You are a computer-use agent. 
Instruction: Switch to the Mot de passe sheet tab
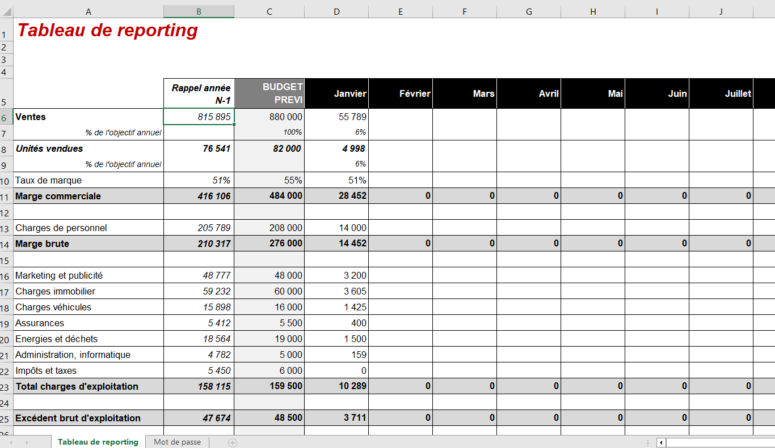point(178,442)
